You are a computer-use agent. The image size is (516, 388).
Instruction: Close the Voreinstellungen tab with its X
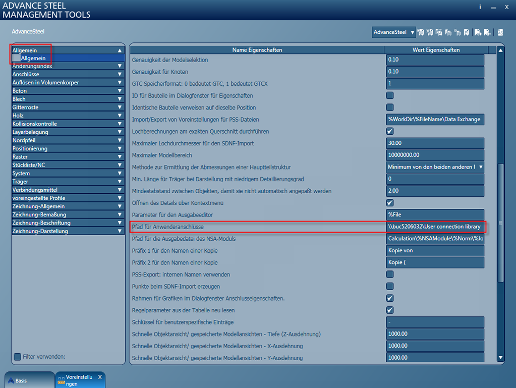[x=100, y=377]
